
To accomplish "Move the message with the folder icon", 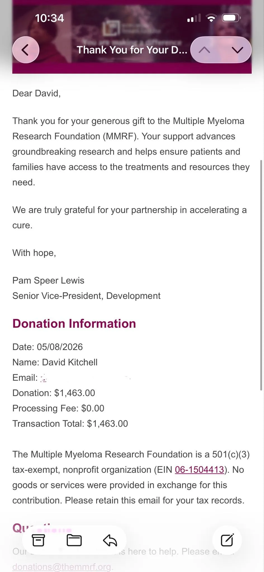I will click(74, 540).
